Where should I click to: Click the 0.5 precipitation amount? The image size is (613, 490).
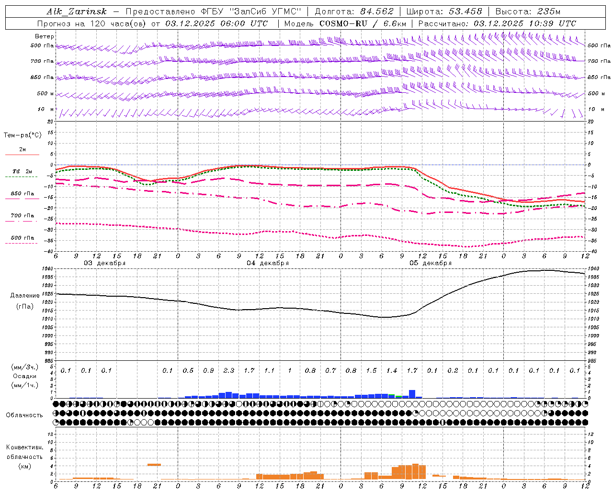pos(188,370)
